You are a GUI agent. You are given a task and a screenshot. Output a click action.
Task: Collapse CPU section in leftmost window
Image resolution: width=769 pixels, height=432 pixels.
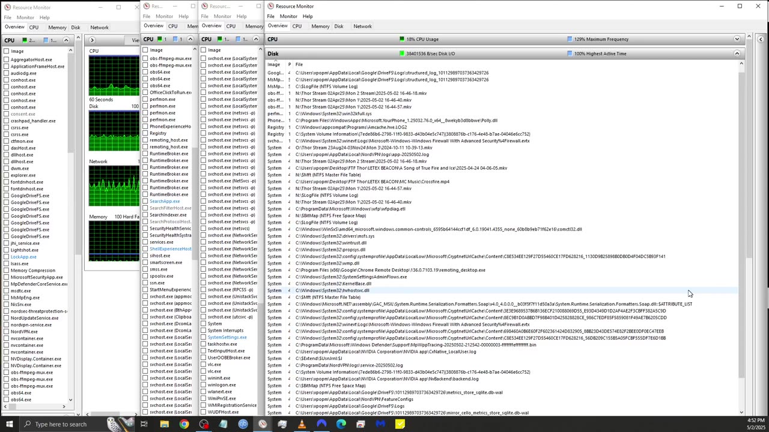pyautogui.click(x=66, y=40)
